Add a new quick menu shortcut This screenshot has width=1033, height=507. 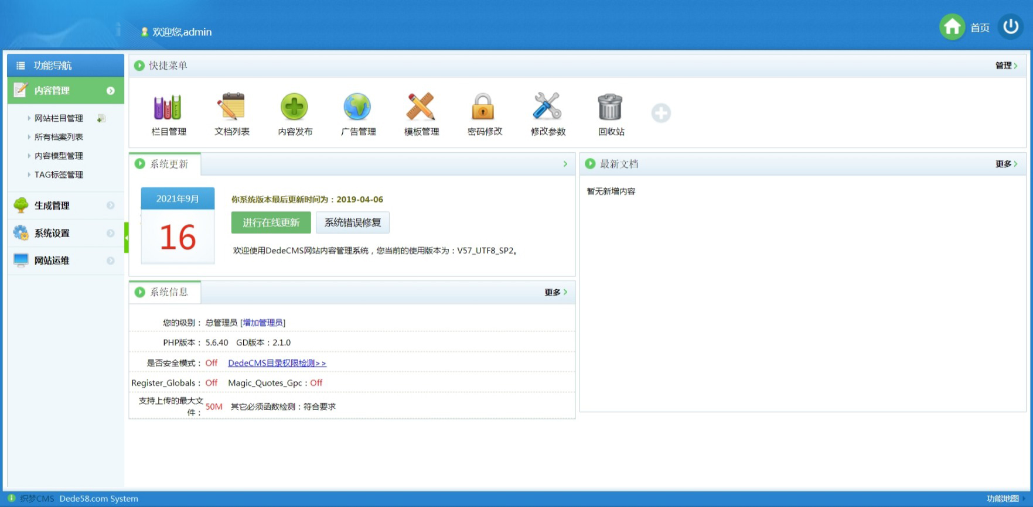[x=661, y=113]
